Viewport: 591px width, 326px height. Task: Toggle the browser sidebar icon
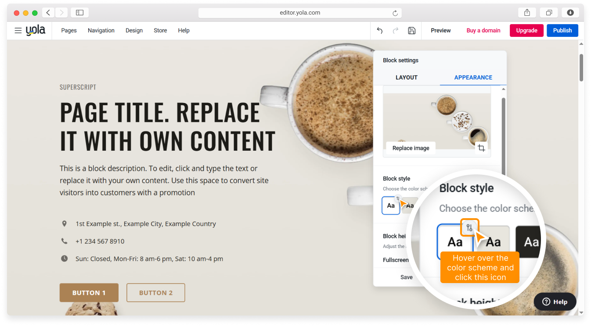(79, 13)
